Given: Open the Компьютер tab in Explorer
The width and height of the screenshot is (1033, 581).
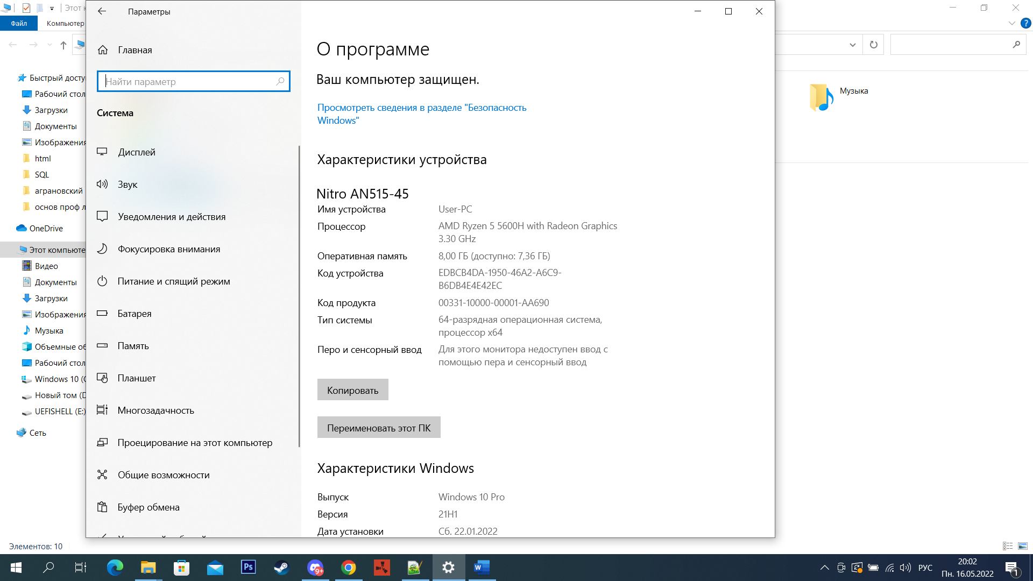Looking at the screenshot, I should [x=65, y=23].
